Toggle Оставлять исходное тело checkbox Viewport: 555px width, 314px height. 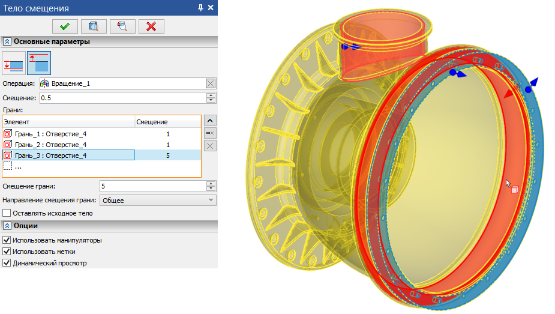tap(7, 213)
